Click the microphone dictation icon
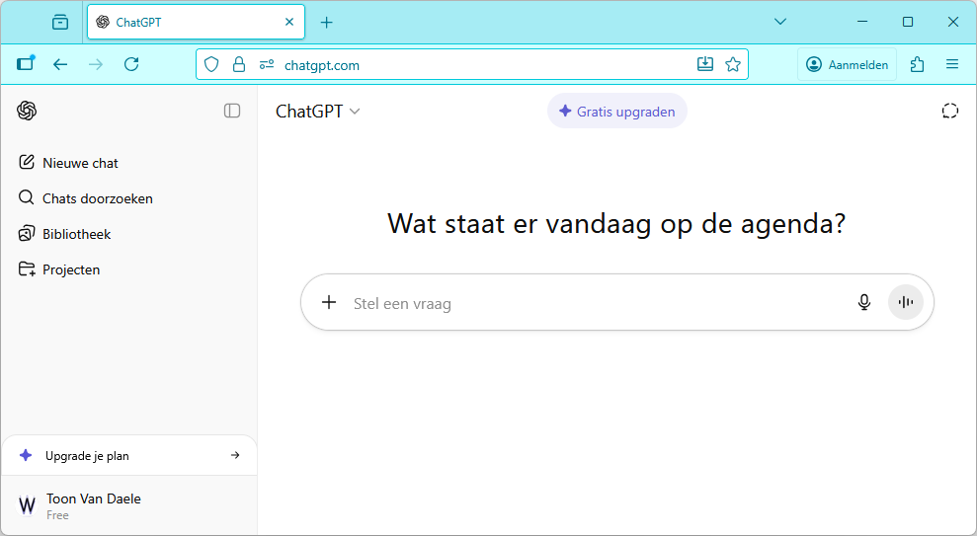This screenshot has width=977, height=536. pos(863,303)
